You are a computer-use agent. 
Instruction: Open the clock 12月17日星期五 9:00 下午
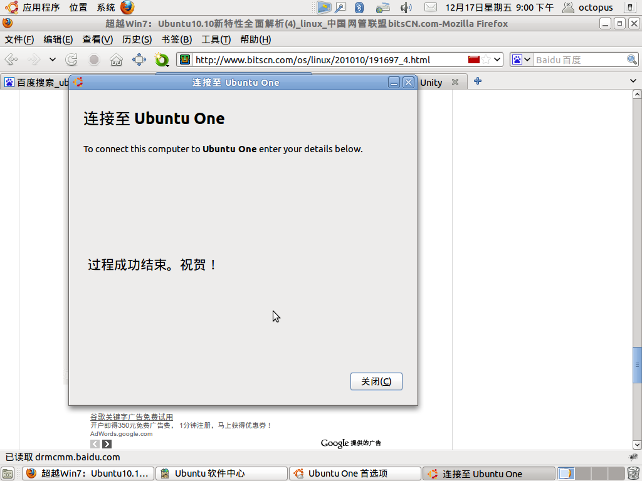(499, 8)
